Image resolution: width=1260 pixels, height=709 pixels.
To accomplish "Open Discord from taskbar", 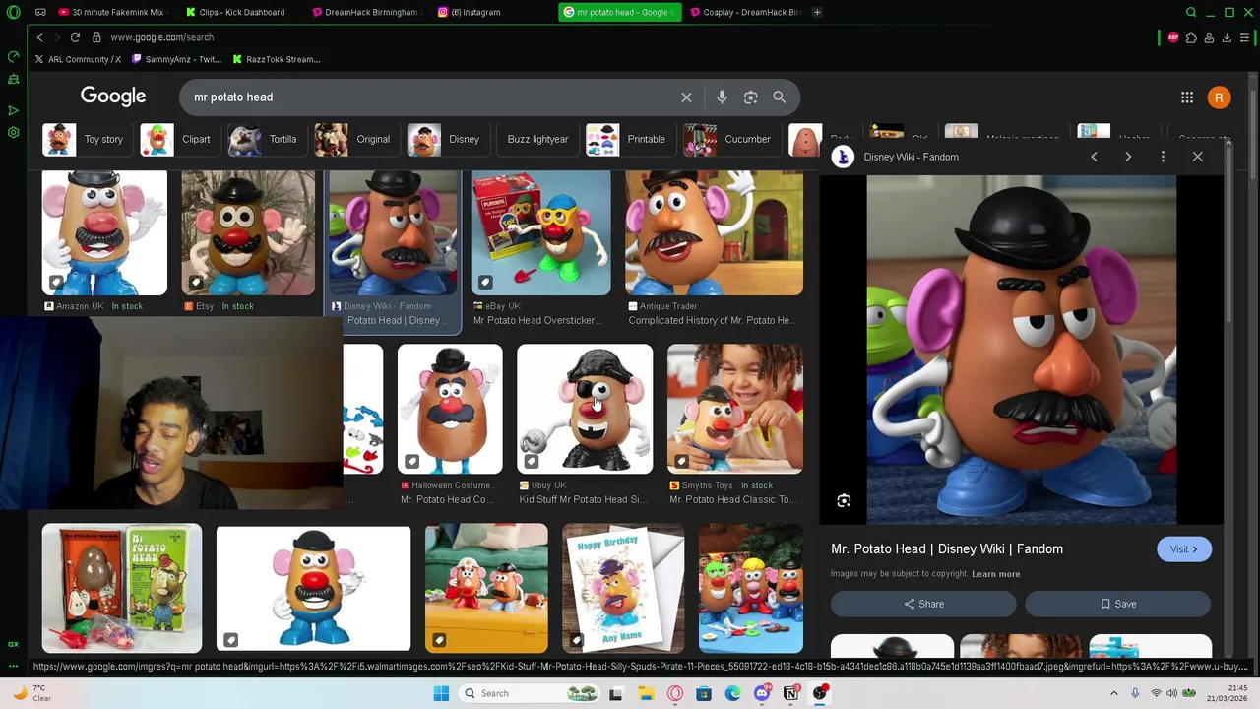I will (762, 693).
